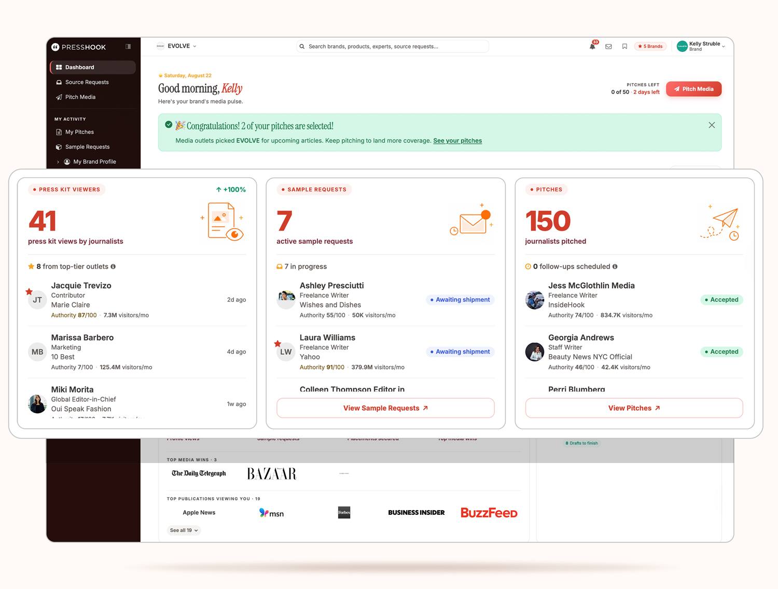
Task: Click the follow-ups clock icon
Action: (x=528, y=267)
